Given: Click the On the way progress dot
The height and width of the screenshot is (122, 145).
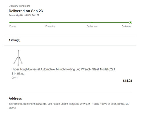Looking at the screenshot, I should (92, 23).
